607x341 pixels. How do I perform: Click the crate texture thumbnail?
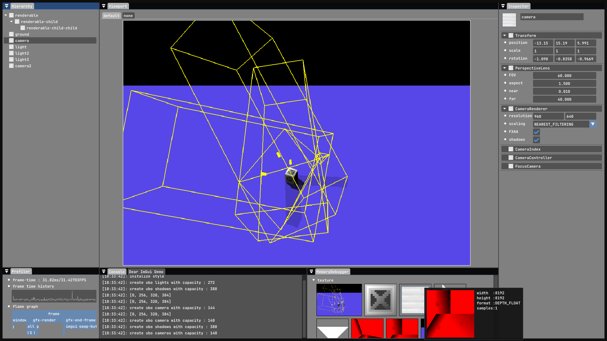(x=380, y=300)
